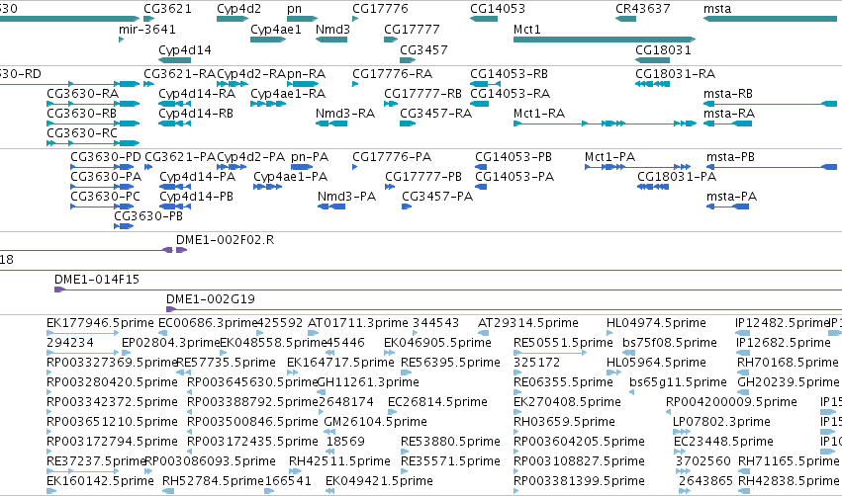Select protein msta-PA

point(732,197)
